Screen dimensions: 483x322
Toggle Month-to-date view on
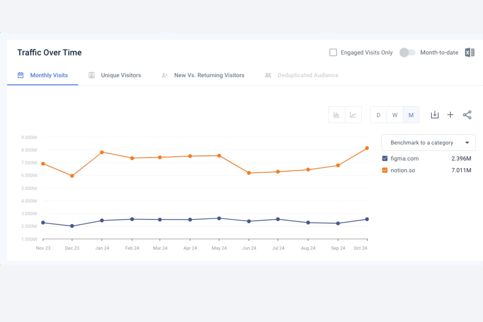(407, 52)
